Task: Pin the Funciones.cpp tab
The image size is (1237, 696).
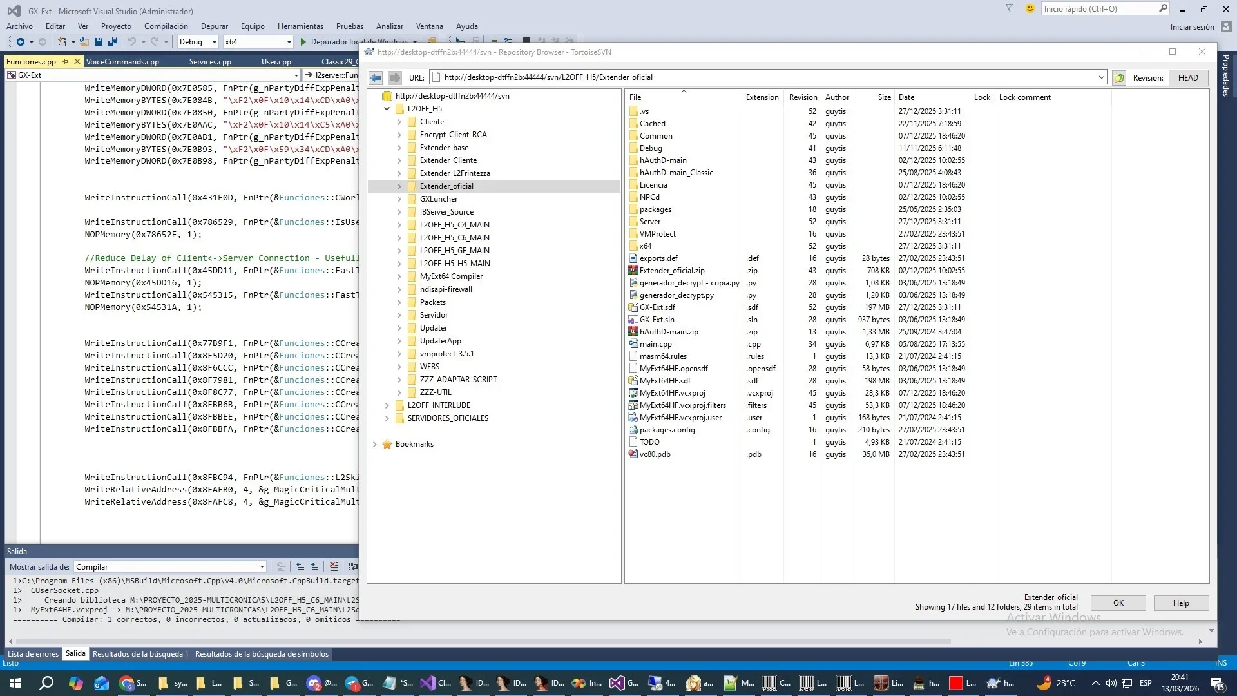Action: point(66,61)
